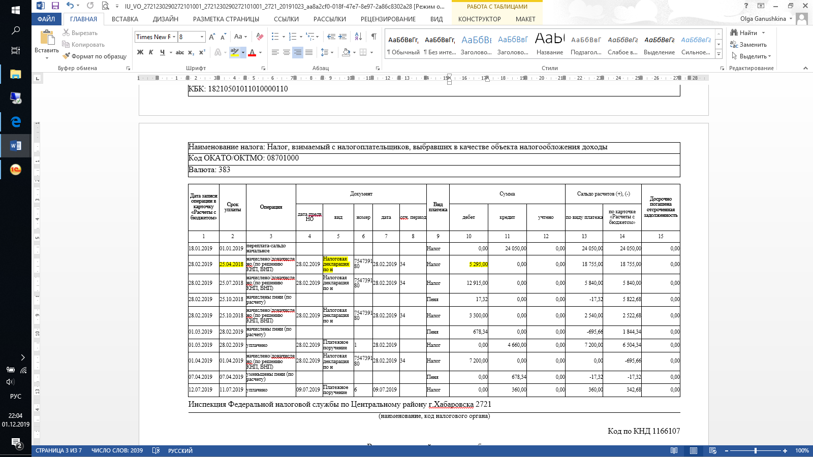The height and width of the screenshot is (457, 813).
Task: Click the grow font size icon
Action: point(212,37)
